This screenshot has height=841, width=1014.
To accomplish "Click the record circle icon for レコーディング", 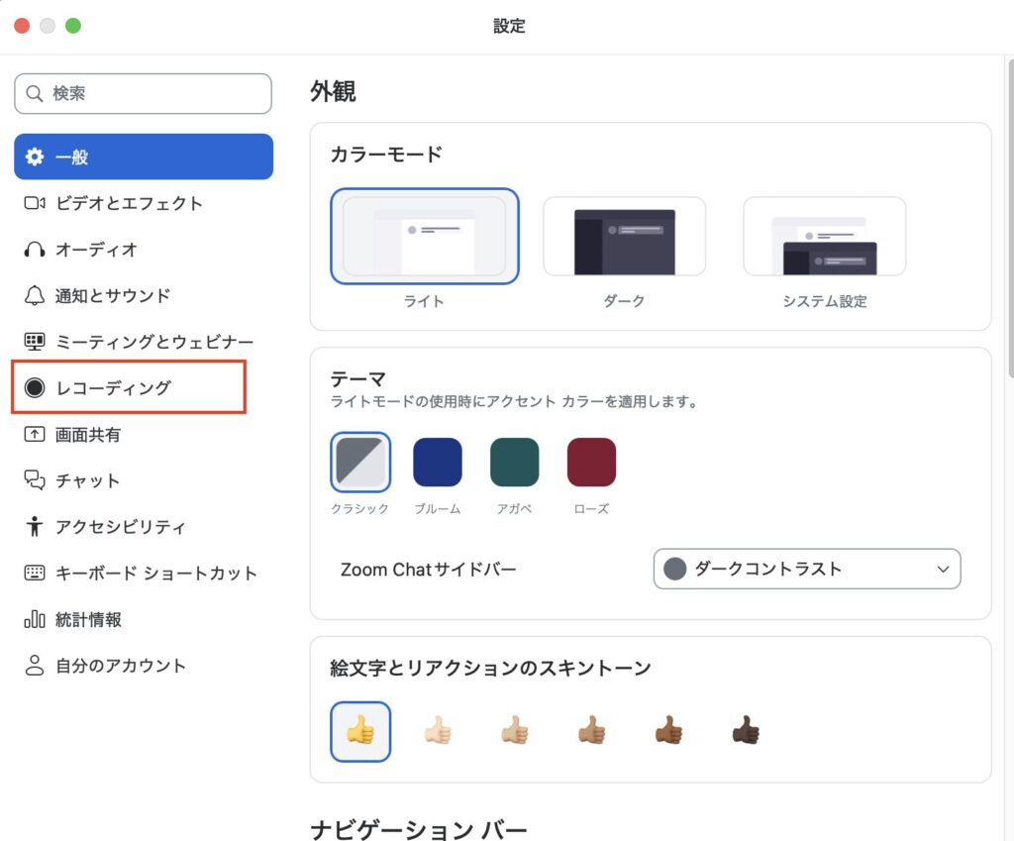I will pos(35,388).
